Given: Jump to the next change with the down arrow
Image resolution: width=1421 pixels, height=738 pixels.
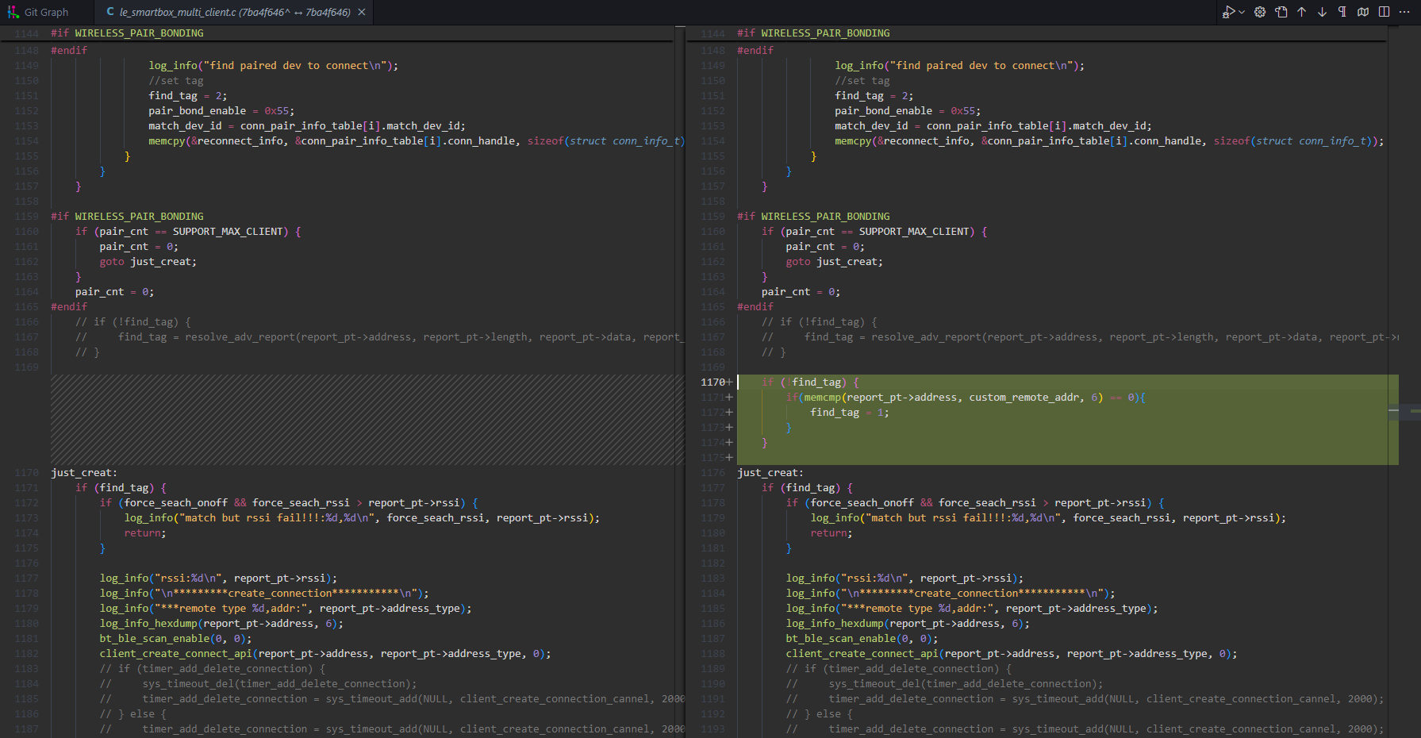Looking at the screenshot, I should [1322, 12].
